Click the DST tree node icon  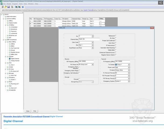pyautogui.click(x=8, y=38)
